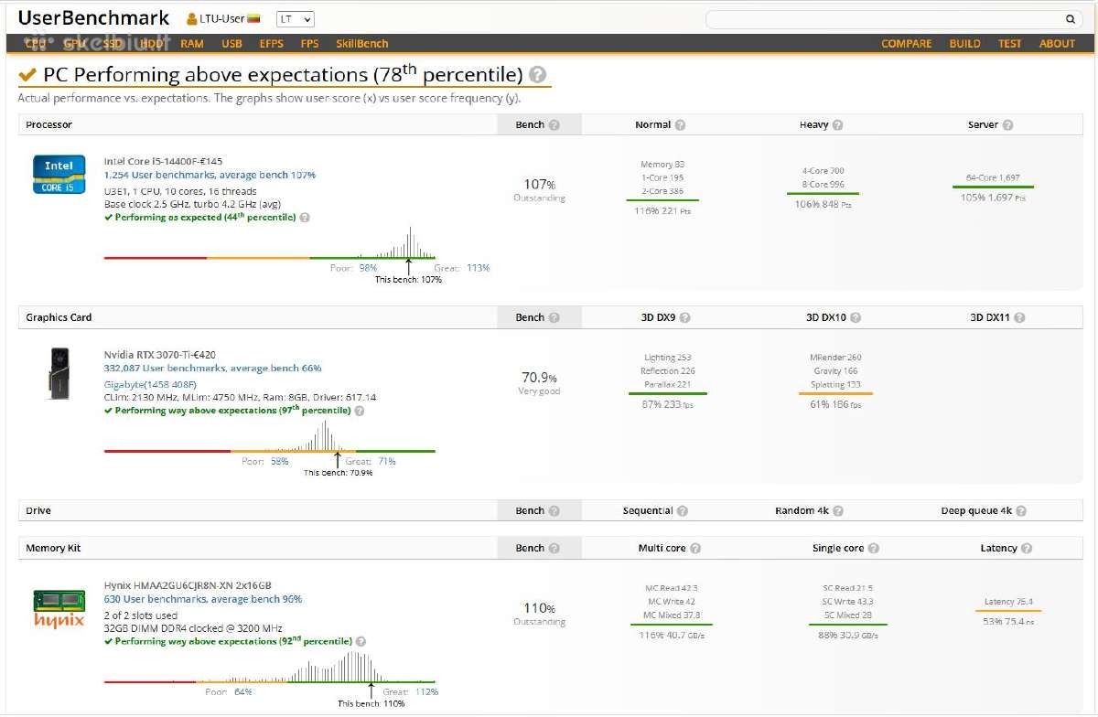This screenshot has width=1098, height=717.
Task: Open the help icon next to 3D DX11
Action: tap(1019, 318)
